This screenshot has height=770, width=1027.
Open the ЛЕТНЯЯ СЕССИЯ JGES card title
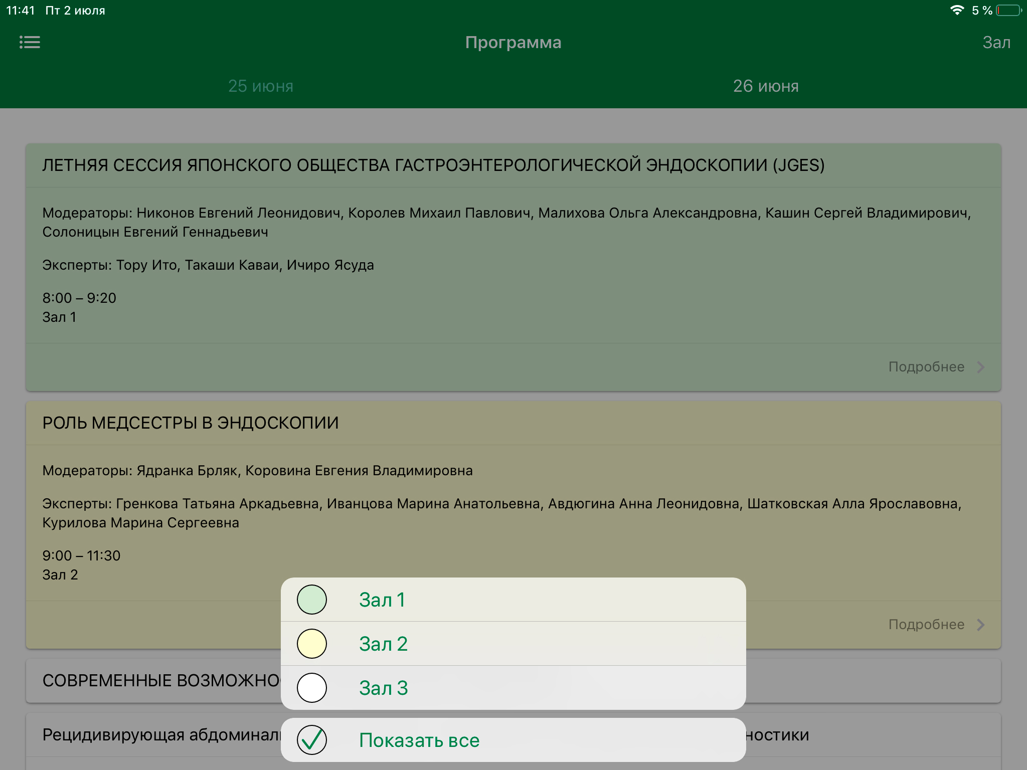tap(433, 165)
